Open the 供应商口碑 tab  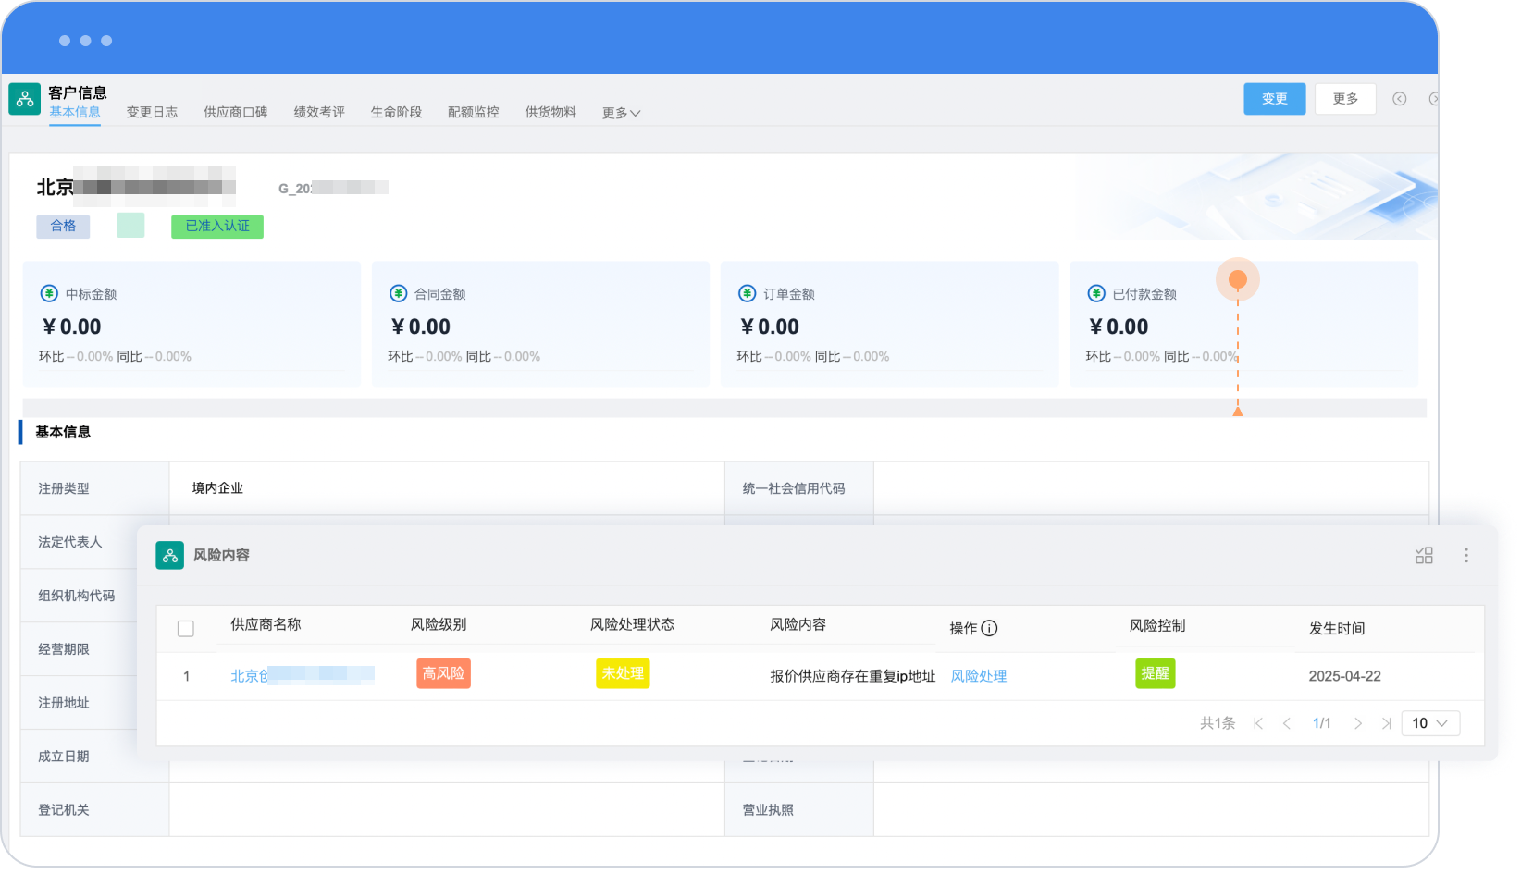click(x=235, y=112)
